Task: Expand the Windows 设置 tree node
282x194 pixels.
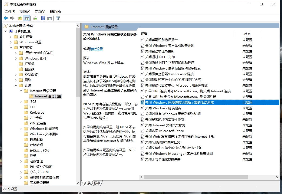Action: point(11,42)
